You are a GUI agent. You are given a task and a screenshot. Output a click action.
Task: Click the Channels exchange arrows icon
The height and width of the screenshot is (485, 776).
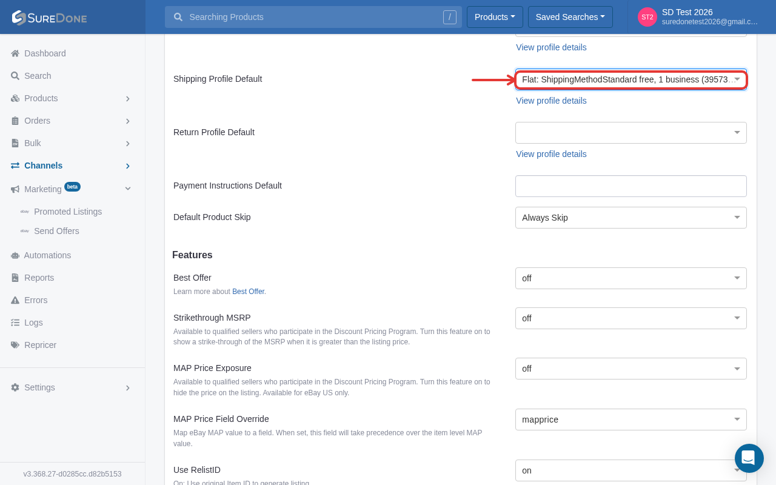click(x=15, y=166)
